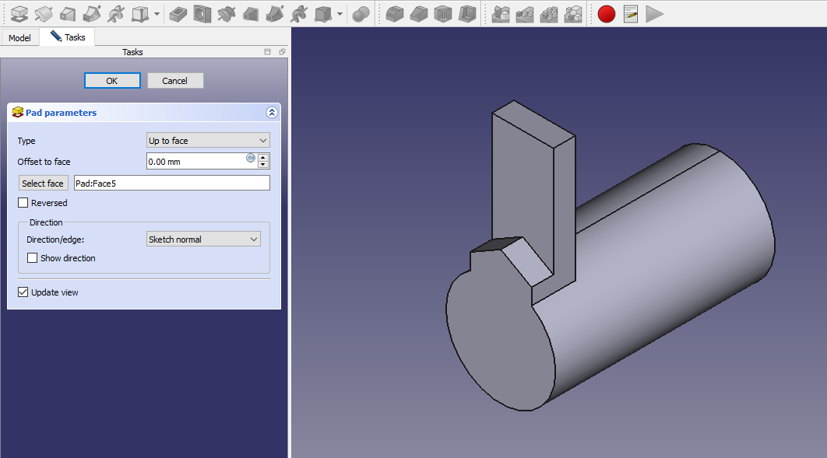Select the Revolution tool icon
Image resolution: width=827 pixels, height=458 pixels.
pyautogui.click(x=44, y=13)
